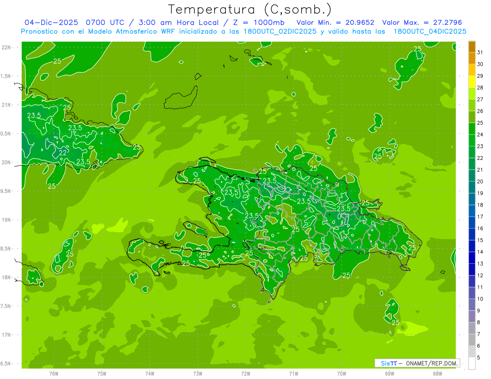Click the 69W longitude axis label

(390, 374)
